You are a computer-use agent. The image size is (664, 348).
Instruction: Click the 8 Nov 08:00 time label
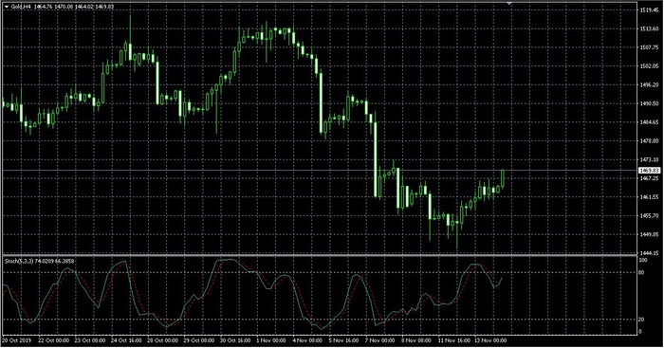coord(416,340)
